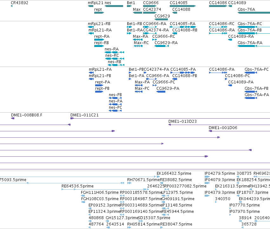Screen dimensions: 270x229
Task: Click the Max-PC protein label
Action: coord(142,88)
